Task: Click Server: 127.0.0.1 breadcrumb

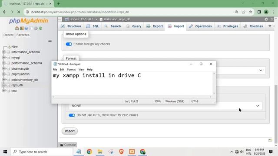Action: coord(81,19)
